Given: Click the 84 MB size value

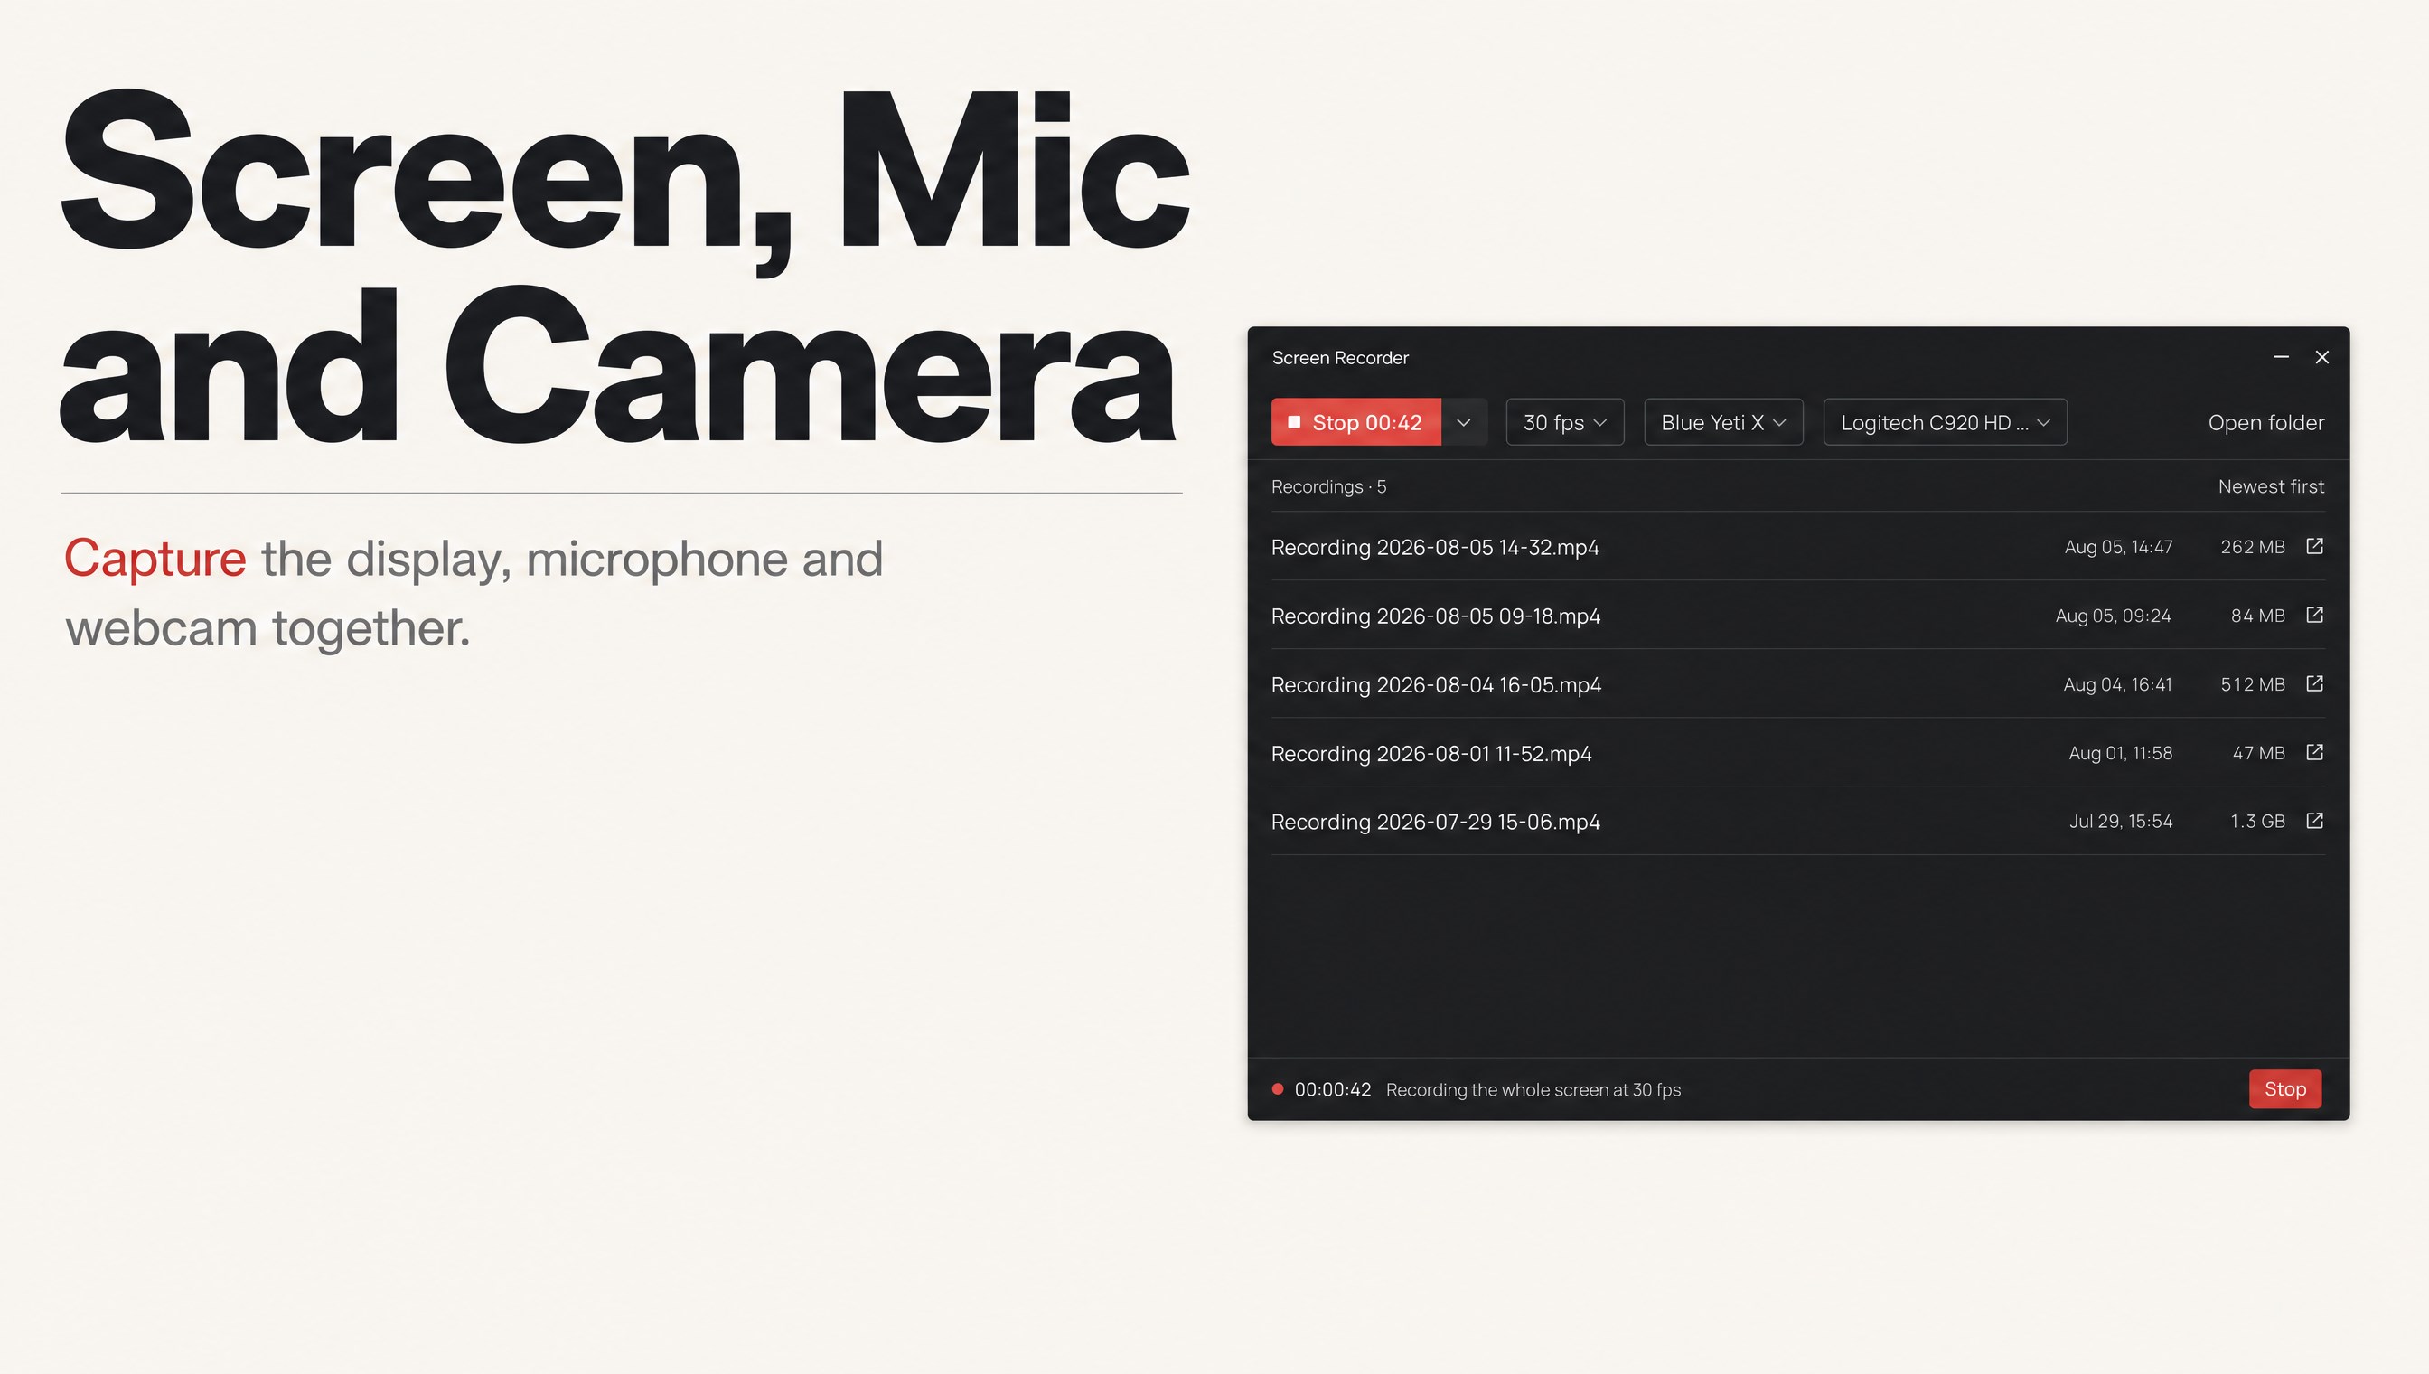Looking at the screenshot, I should tap(2257, 616).
